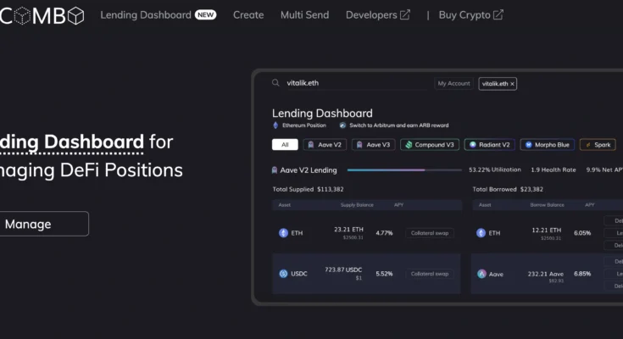Click the Manage button
Viewport: 623px width, 339px height.
tap(44, 224)
